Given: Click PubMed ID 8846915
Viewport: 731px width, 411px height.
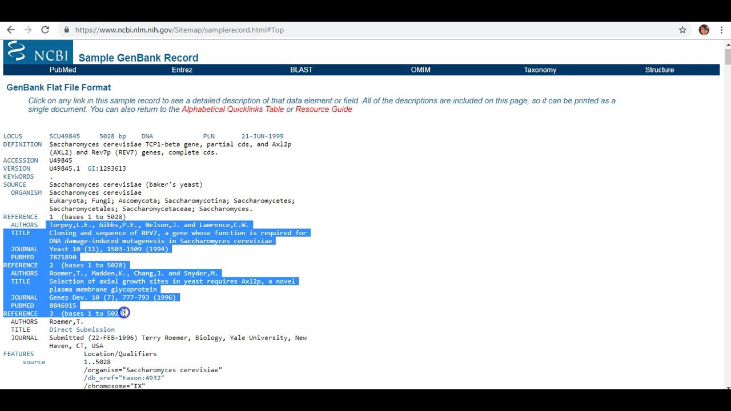Looking at the screenshot, I should pos(63,305).
